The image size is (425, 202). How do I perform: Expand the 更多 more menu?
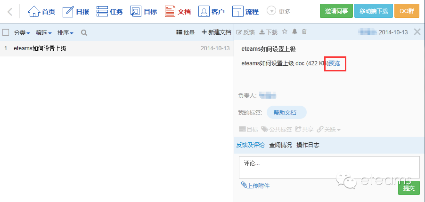(278, 11)
